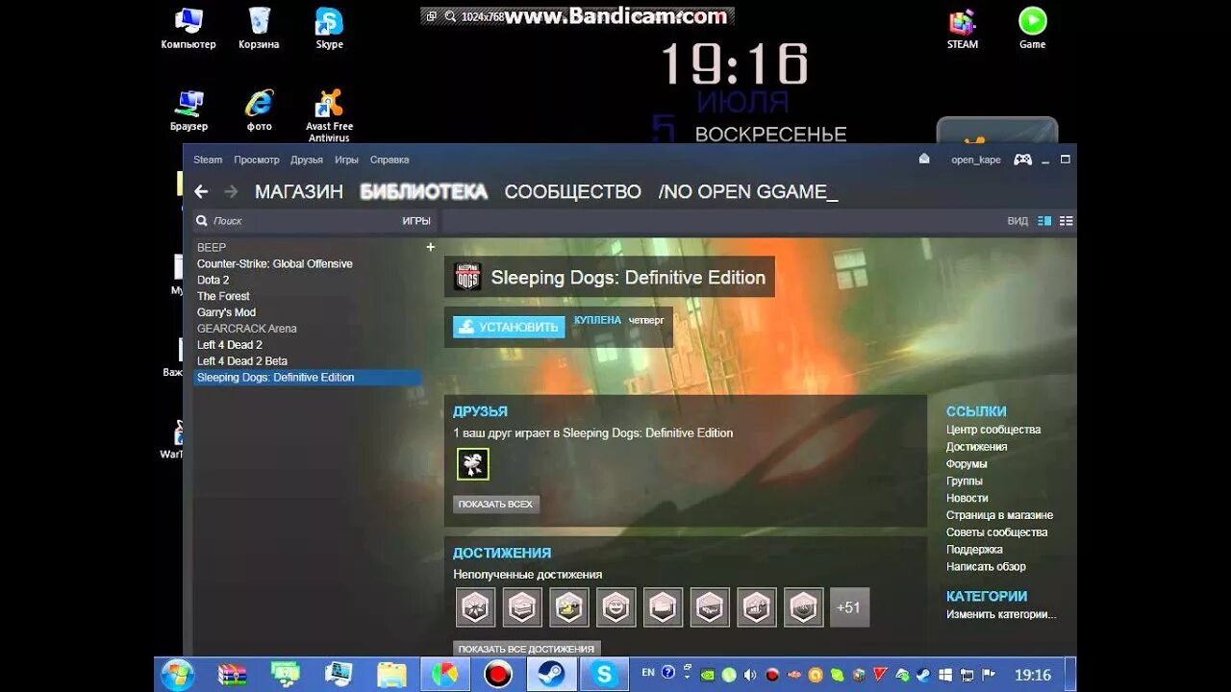
Task: Click the Windows Start orb
Action: [x=178, y=675]
